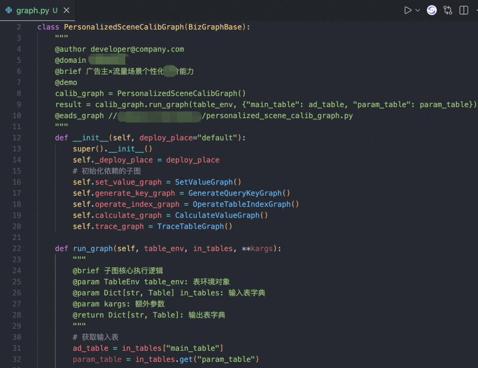Toggle the split editor layout icon
478x368 pixels.
coord(464,10)
